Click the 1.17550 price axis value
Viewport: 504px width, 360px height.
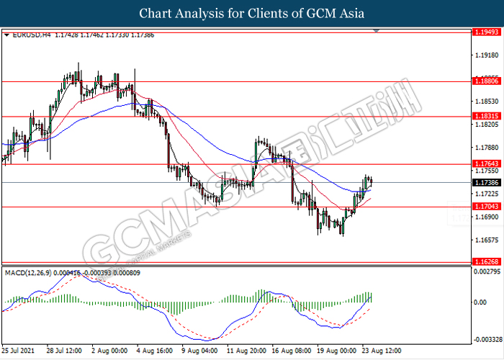487,171
